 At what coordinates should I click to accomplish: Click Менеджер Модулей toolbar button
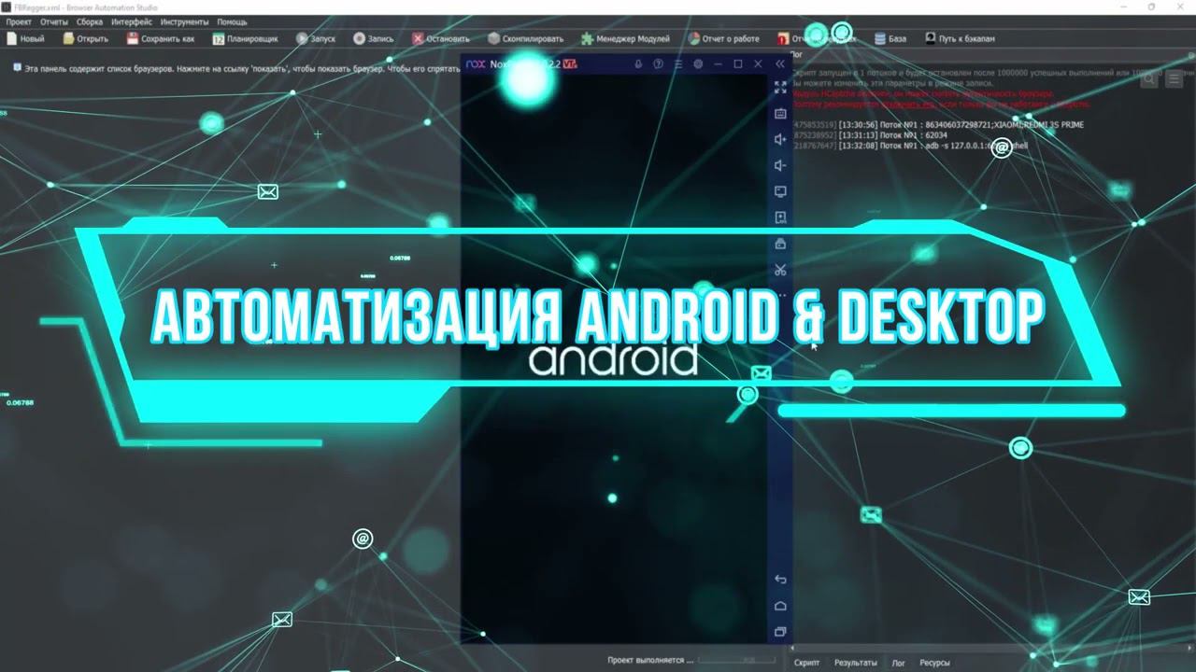(x=625, y=39)
